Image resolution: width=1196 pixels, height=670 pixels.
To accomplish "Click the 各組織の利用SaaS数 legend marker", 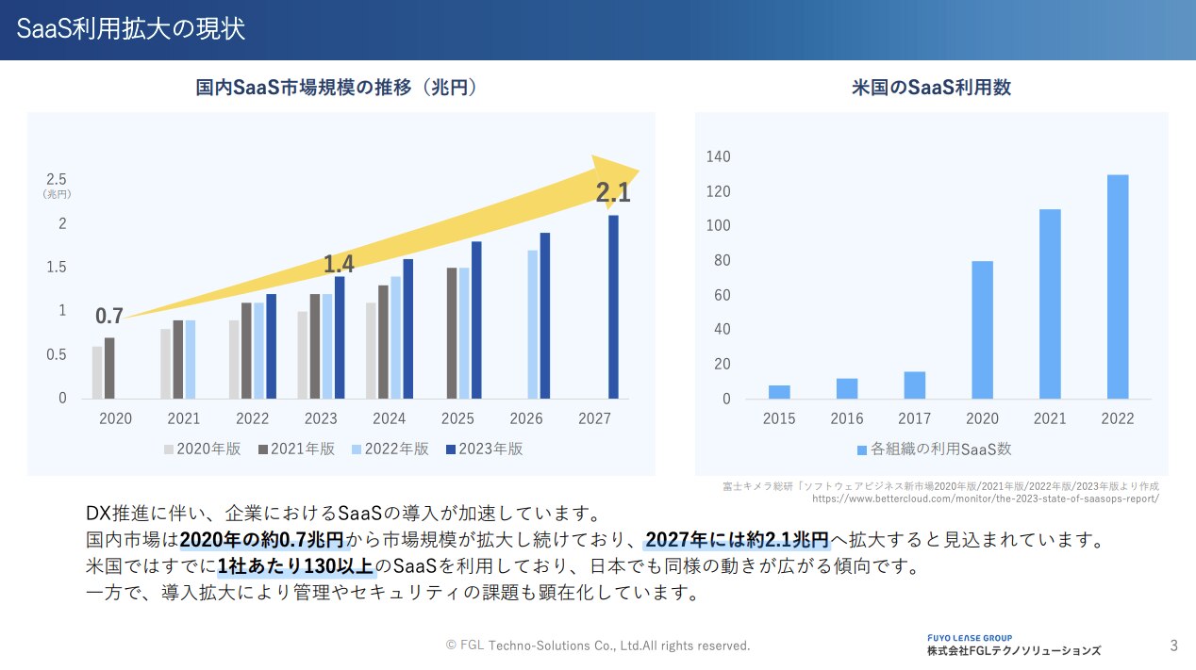I will 861,449.
